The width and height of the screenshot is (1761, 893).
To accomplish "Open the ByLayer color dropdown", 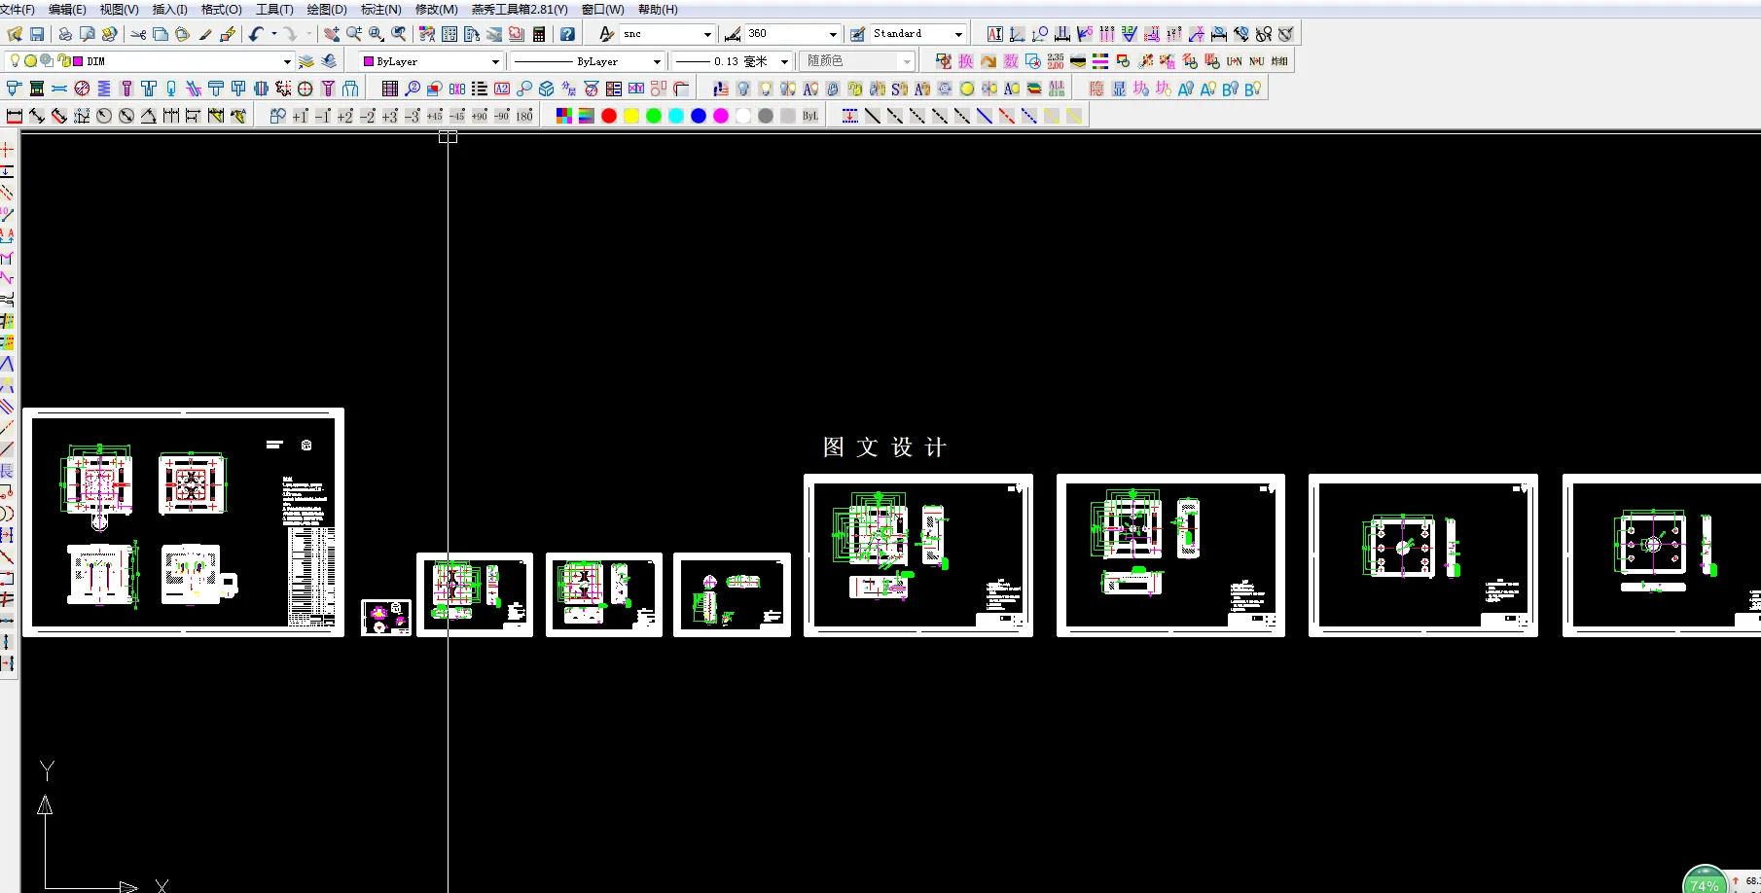I will [495, 61].
